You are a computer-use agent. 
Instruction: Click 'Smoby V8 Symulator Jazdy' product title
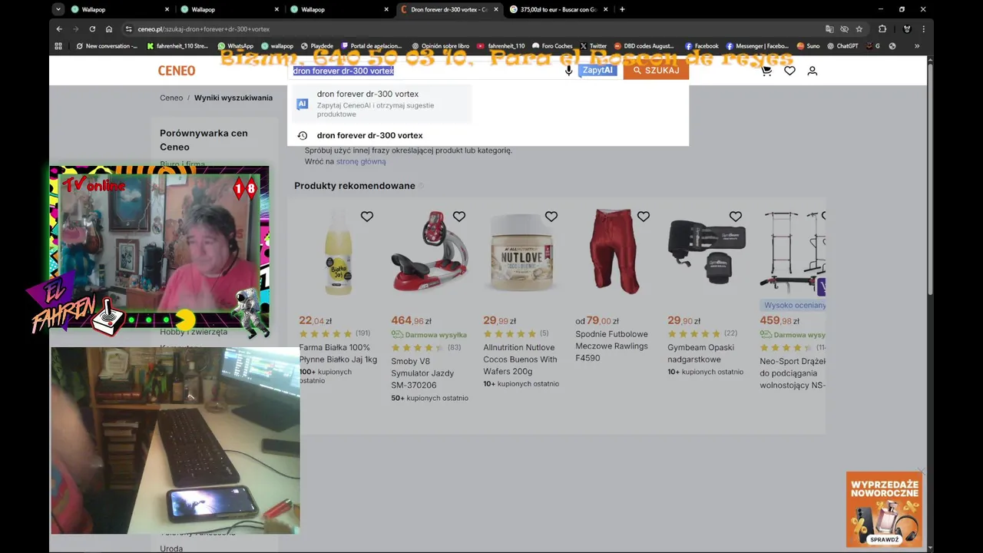(x=422, y=373)
